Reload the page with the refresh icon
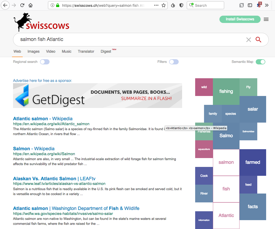Screen dimensions: 275x229 tap(22, 5)
